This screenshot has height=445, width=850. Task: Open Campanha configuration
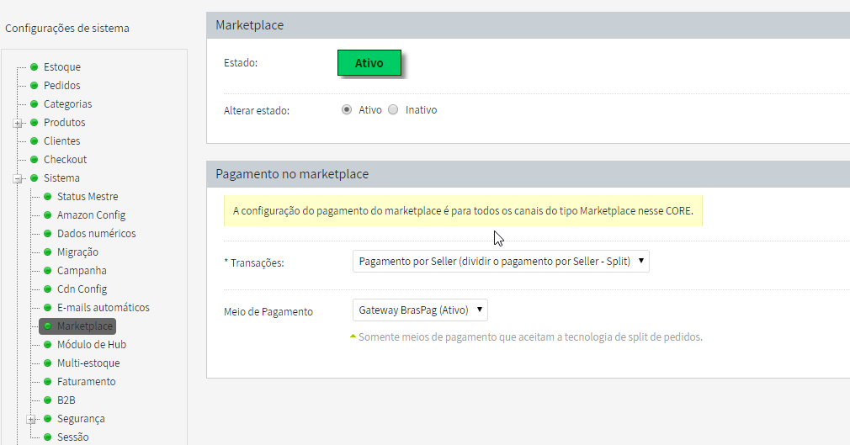click(82, 271)
